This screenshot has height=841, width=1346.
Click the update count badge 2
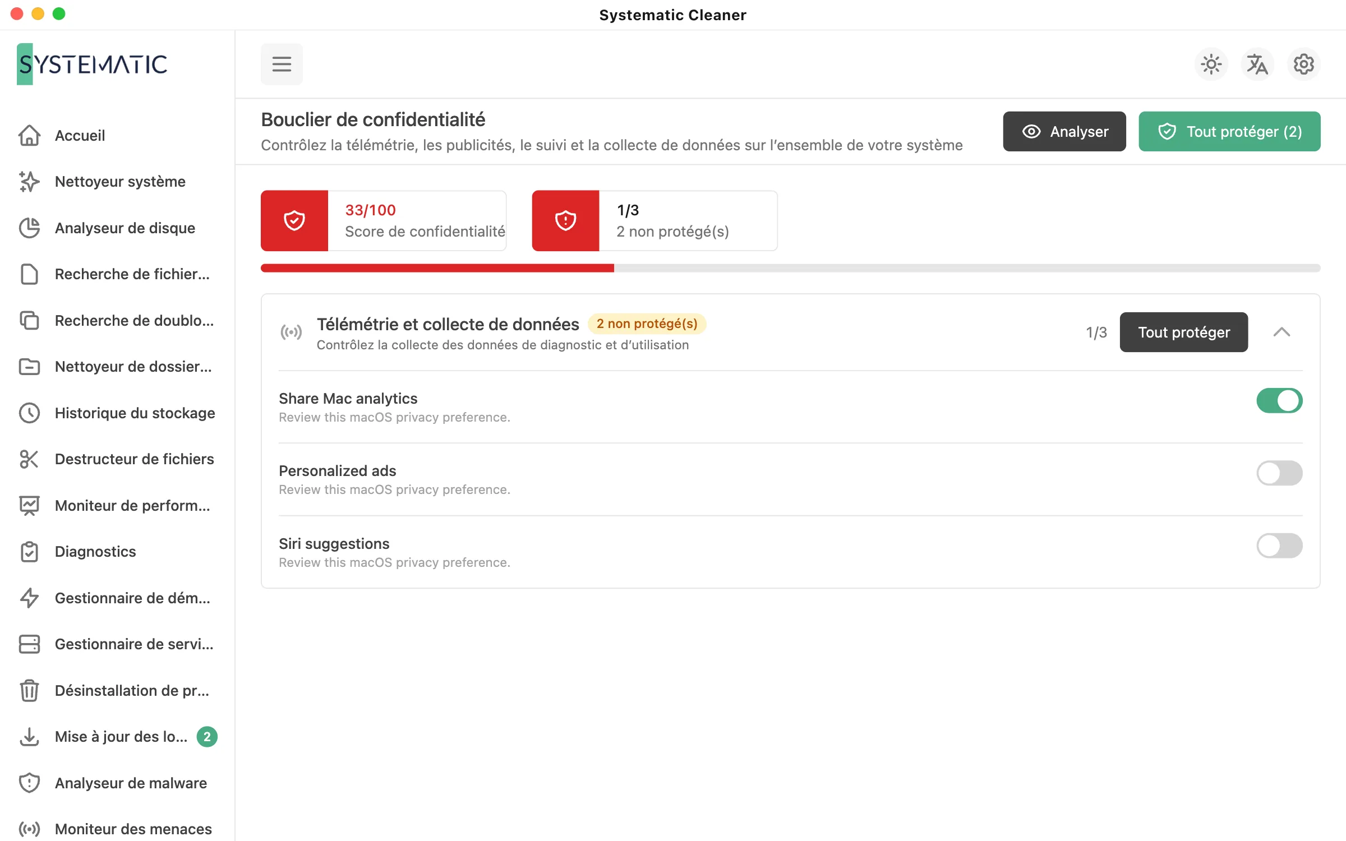coord(207,737)
